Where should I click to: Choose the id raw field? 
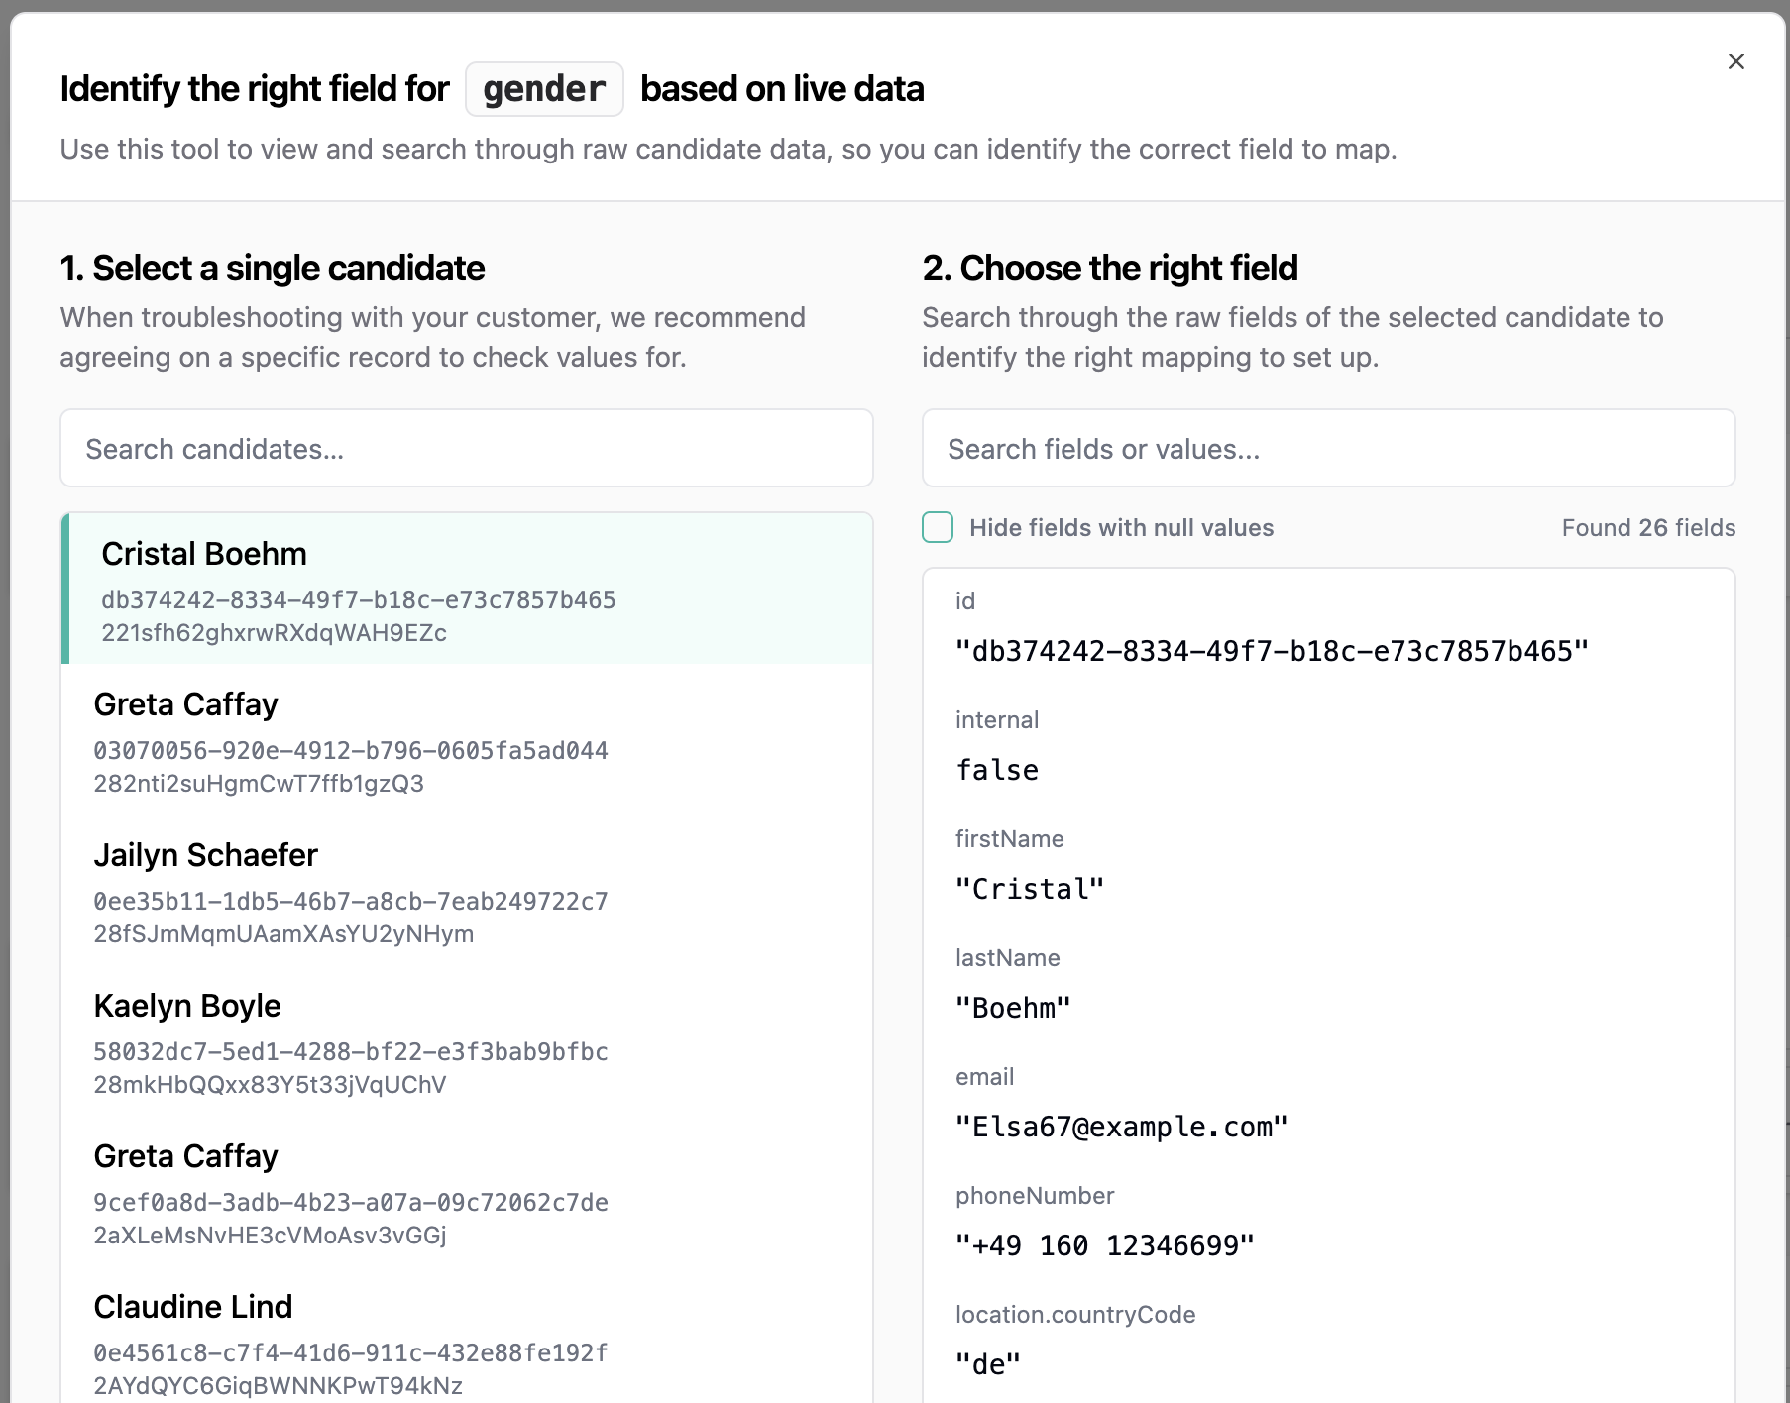tap(1328, 628)
